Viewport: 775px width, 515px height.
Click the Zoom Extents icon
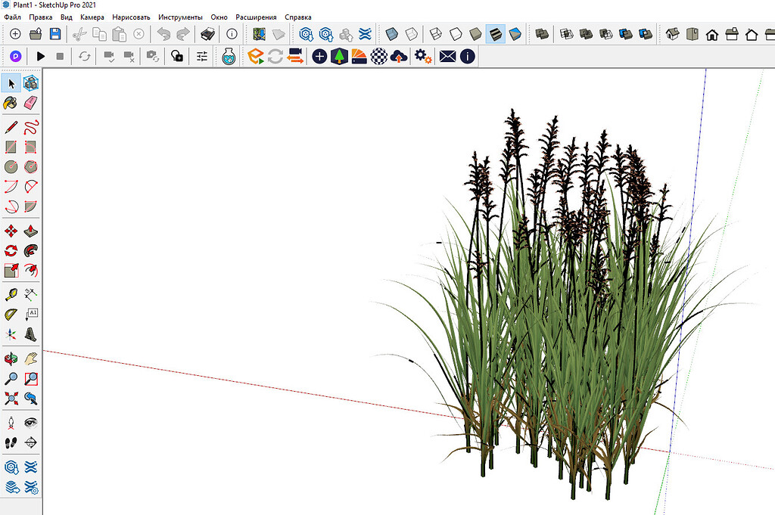pyautogui.click(x=10, y=399)
